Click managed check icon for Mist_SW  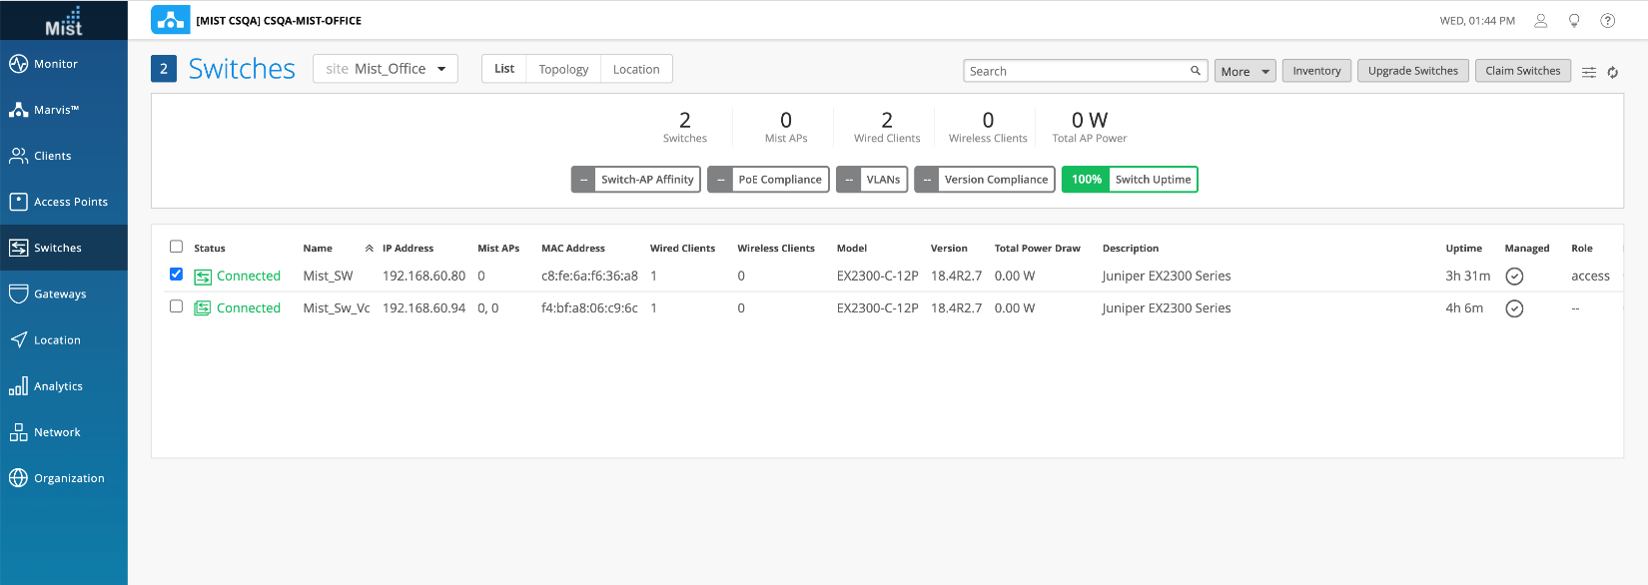click(x=1514, y=277)
